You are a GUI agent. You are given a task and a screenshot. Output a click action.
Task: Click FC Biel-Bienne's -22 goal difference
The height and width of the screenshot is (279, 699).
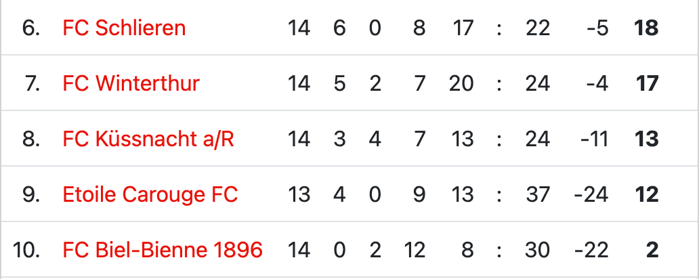tap(591, 250)
